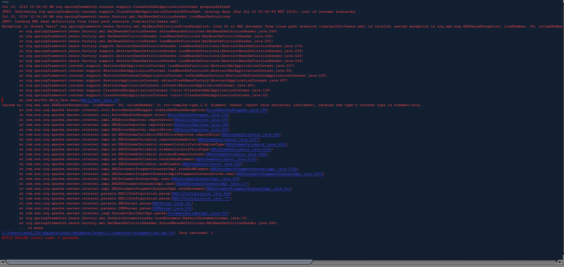
Task: Click the AbstractRefreshableApplicationContext.java:130 stack line
Action: tap(173, 76)
